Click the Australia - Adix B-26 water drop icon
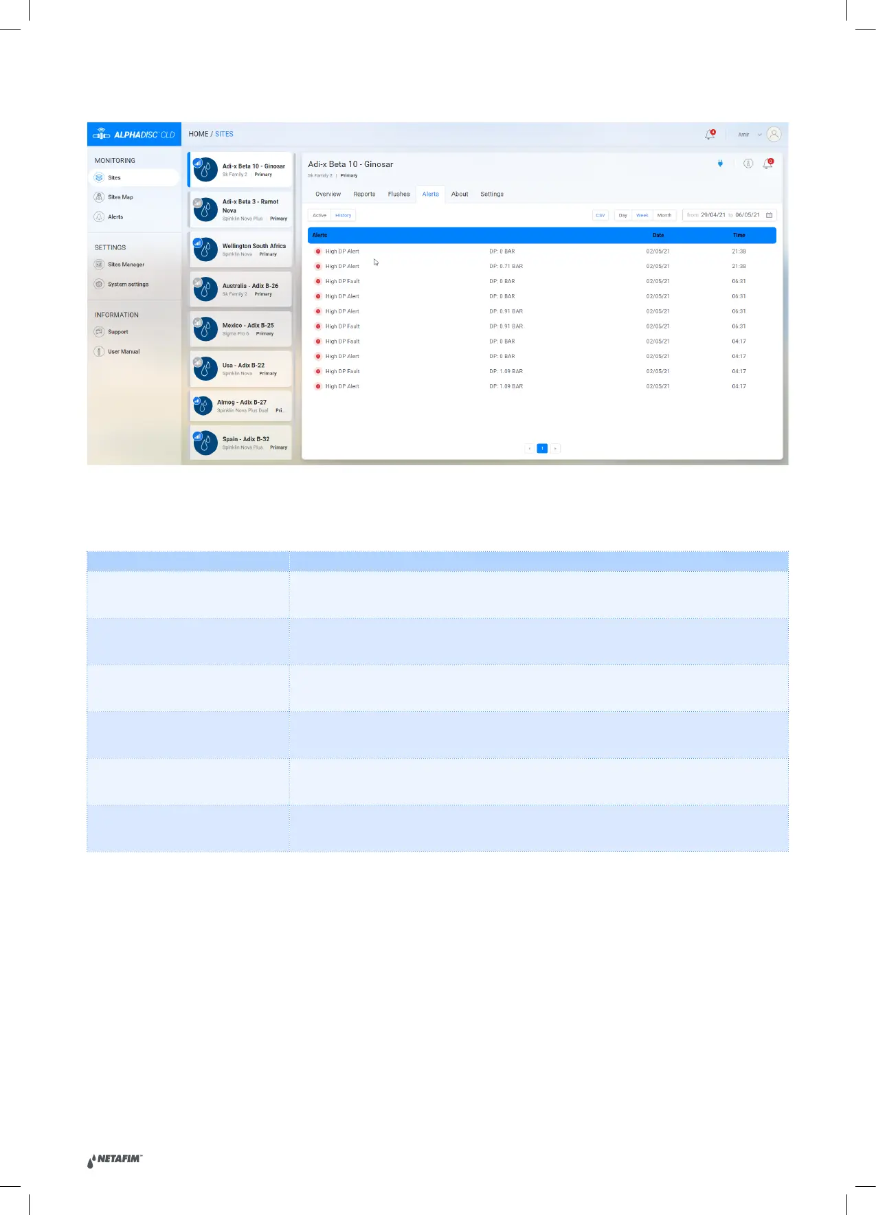The image size is (876, 1215). click(x=205, y=289)
